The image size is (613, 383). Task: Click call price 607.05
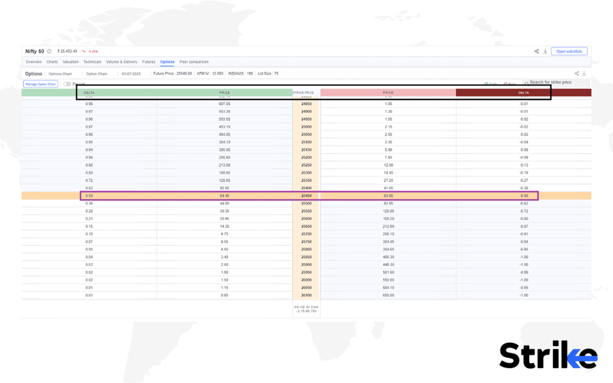click(224, 104)
